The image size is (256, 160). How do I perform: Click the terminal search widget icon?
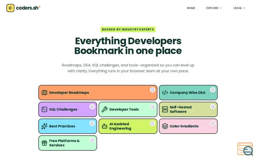point(245,149)
